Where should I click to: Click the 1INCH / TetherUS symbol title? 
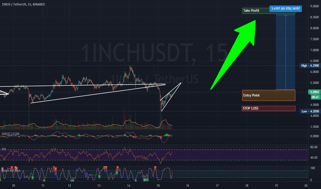(23, 4)
